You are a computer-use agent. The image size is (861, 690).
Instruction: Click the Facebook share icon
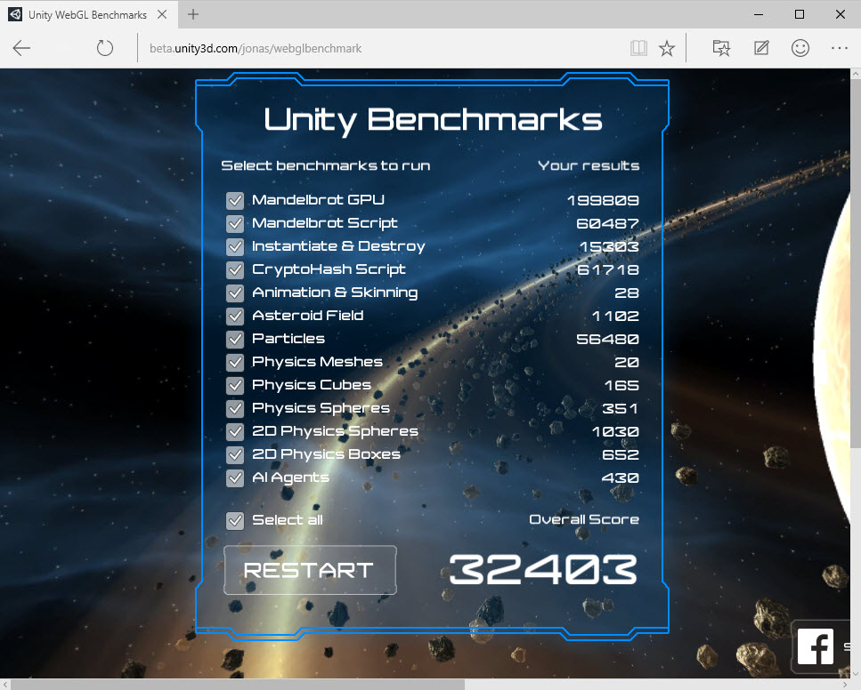(x=816, y=646)
